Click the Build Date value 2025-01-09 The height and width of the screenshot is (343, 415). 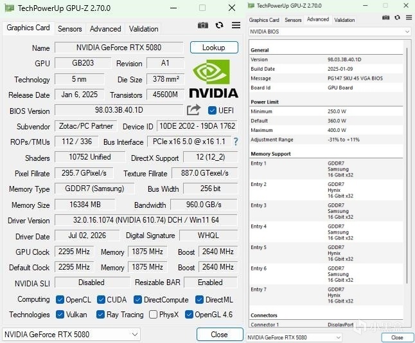pos(340,69)
